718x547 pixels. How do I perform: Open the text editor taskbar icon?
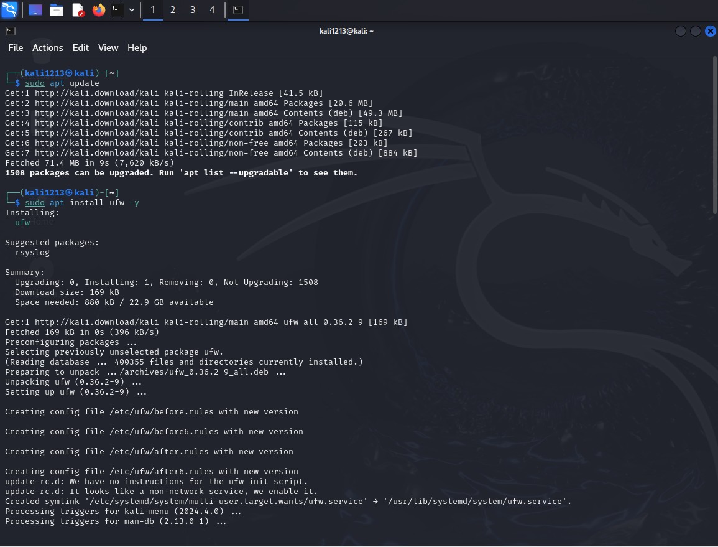[78, 10]
